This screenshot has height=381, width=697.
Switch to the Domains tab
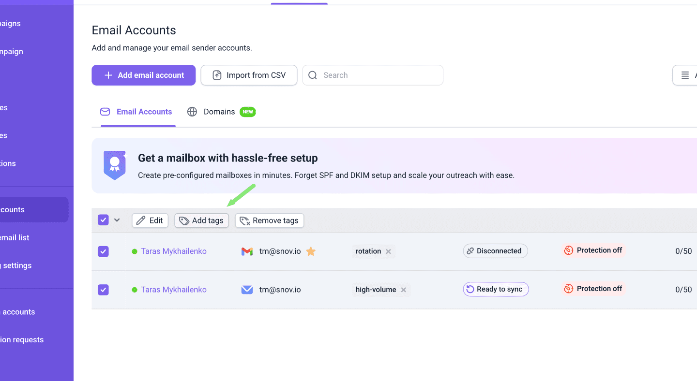tap(219, 112)
